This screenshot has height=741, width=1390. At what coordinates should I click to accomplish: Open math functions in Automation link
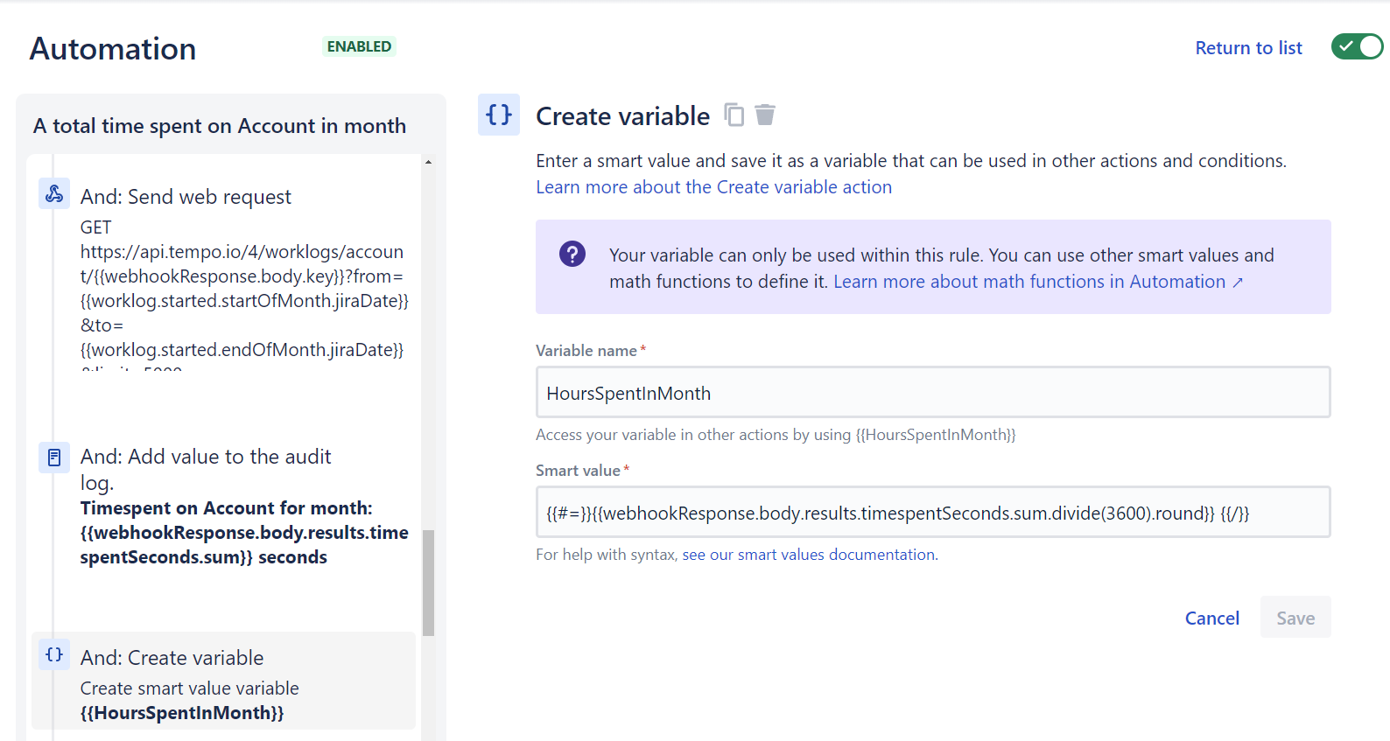pos(1037,282)
